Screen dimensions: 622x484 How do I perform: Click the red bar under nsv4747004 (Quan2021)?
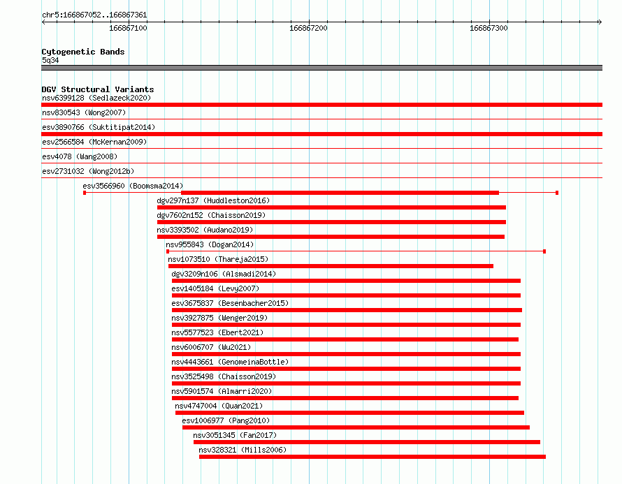pos(350,413)
